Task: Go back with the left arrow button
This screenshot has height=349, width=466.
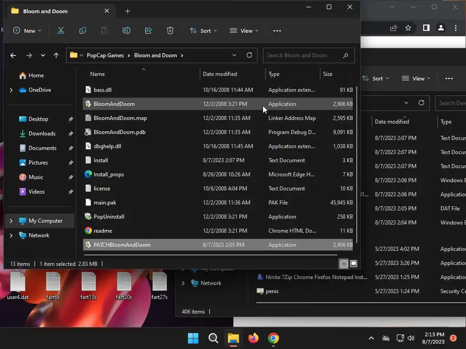Action: (13, 55)
